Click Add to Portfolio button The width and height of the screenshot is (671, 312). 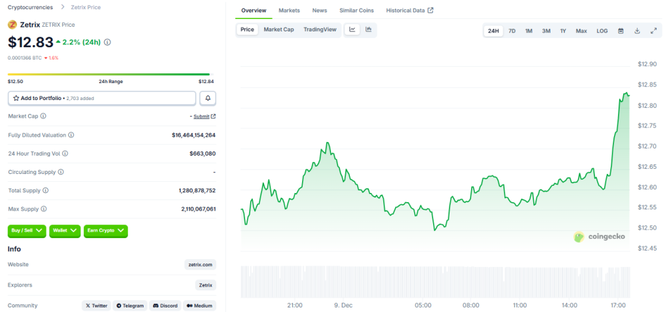[x=102, y=98]
